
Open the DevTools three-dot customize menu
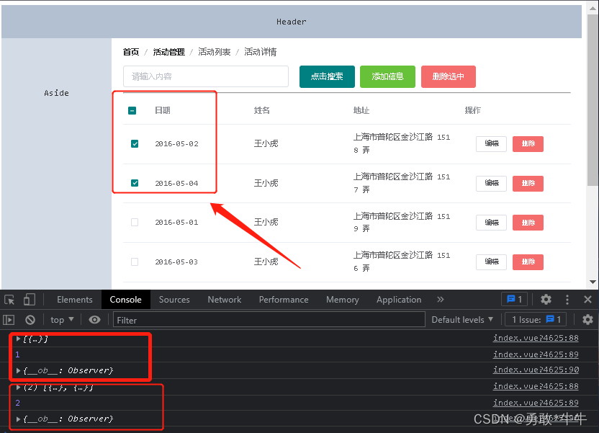[x=567, y=299]
